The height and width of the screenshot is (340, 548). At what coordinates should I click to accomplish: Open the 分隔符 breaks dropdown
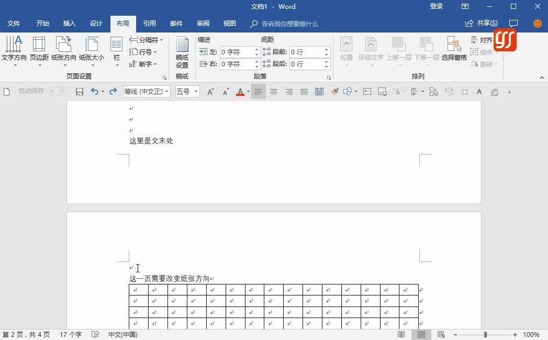click(148, 39)
